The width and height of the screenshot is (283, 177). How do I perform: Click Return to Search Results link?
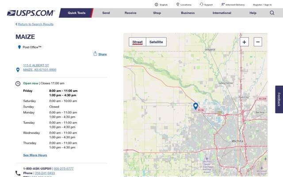pos(35,24)
